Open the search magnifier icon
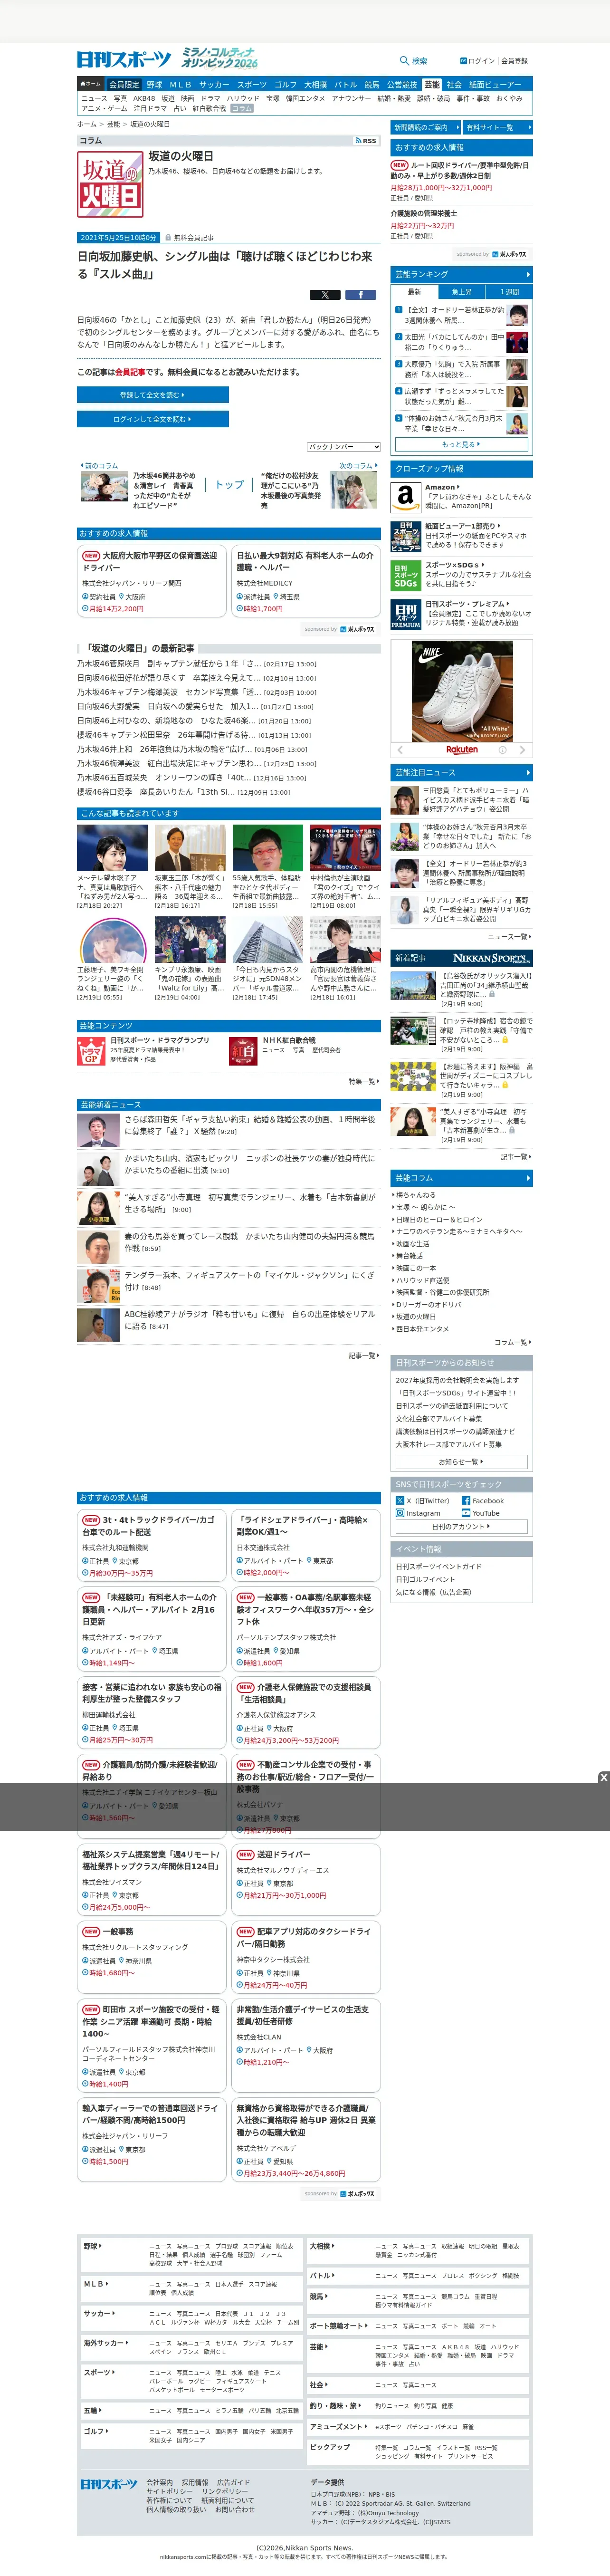Screen dimensions: 610x2576 coord(404,61)
